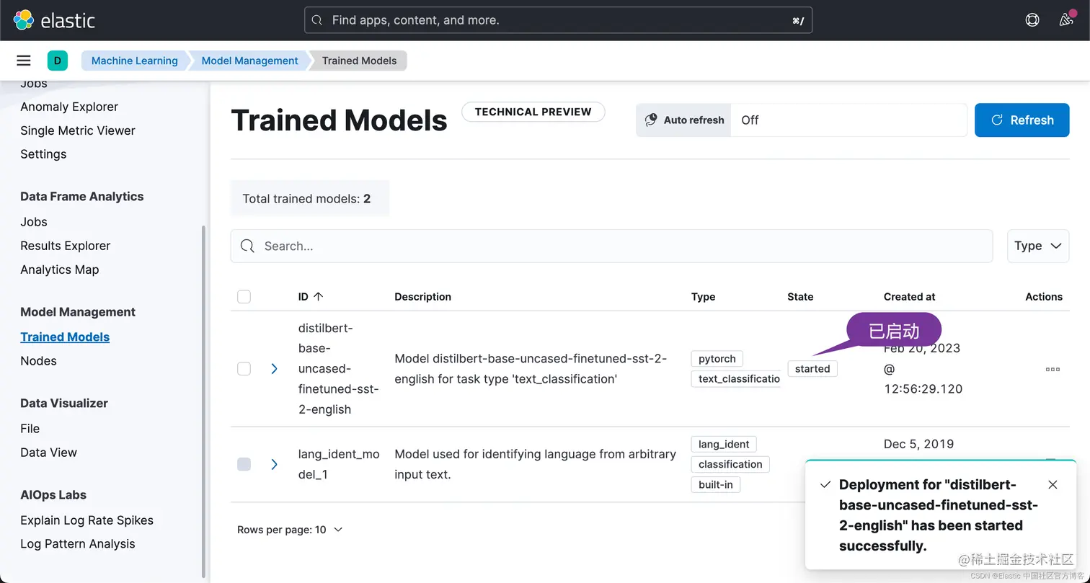1090x583 pixels.
Task: Open Log Pattern Analysis
Action: click(x=78, y=544)
